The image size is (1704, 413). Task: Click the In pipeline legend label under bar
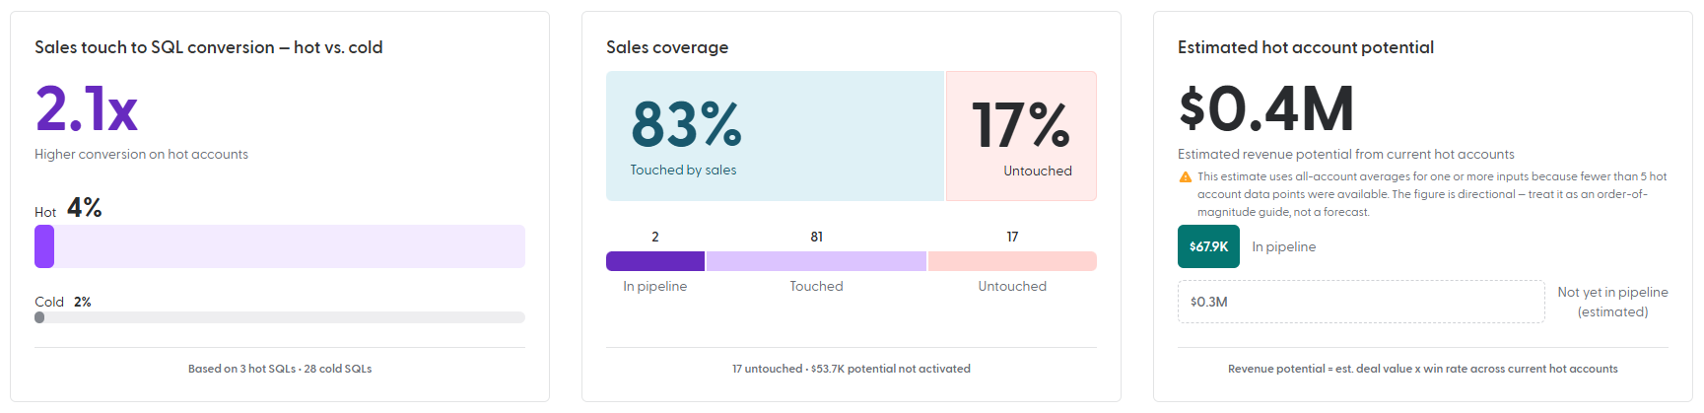tap(655, 286)
